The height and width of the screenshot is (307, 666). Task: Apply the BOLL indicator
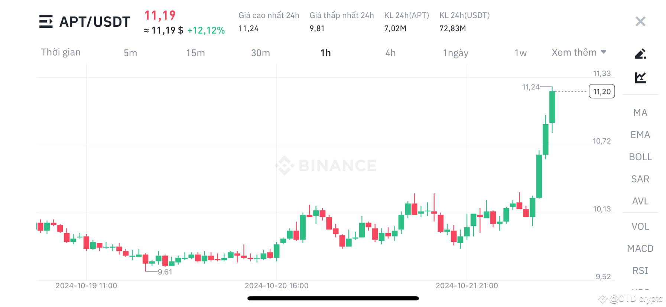(x=640, y=157)
